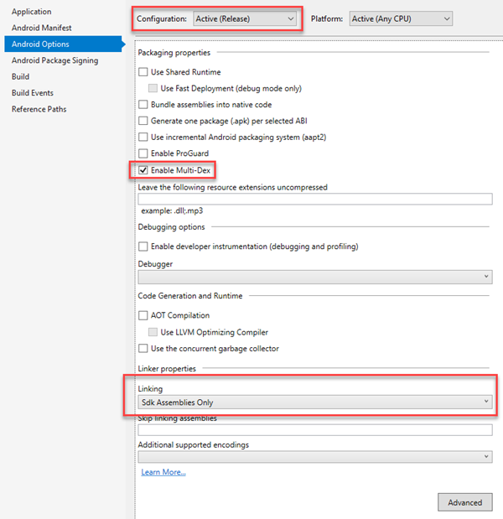The width and height of the screenshot is (503, 519).
Task: Open Additional supported encodings dropdown
Action: point(314,457)
